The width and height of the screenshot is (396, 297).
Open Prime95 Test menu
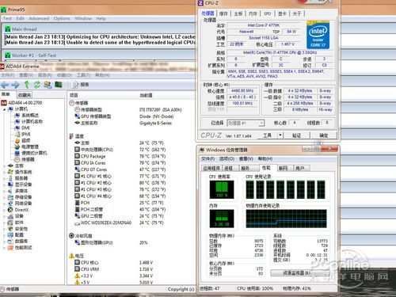[7, 18]
